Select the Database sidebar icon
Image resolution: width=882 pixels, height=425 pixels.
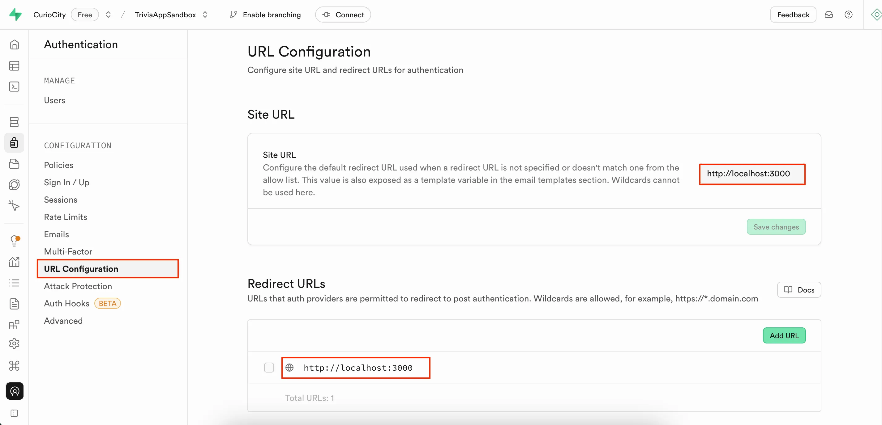14,122
